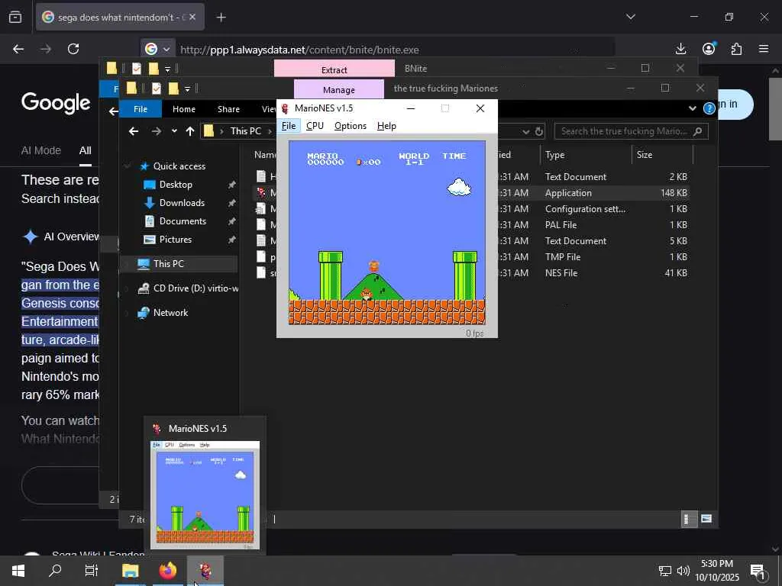Go forward in File Explorer navigation
This screenshot has width=782, height=586.
tap(156, 131)
